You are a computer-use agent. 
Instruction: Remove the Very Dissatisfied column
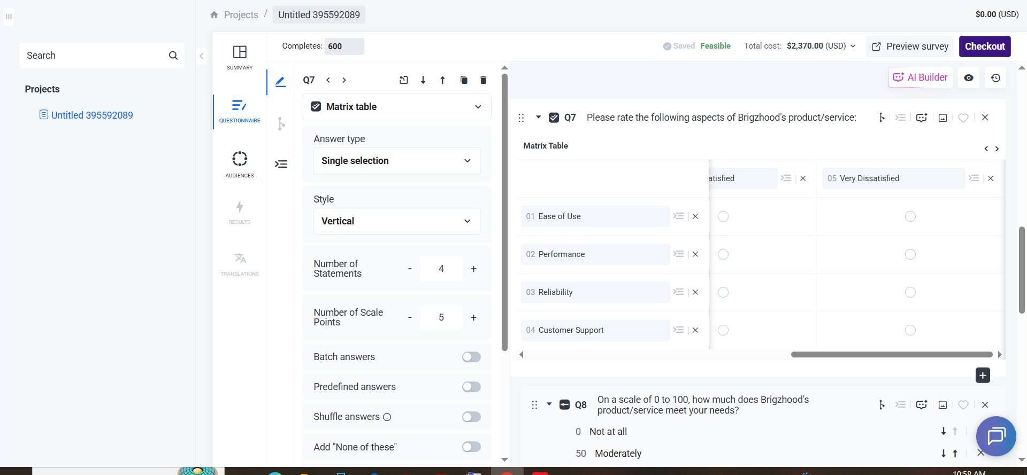pyautogui.click(x=991, y=178)
